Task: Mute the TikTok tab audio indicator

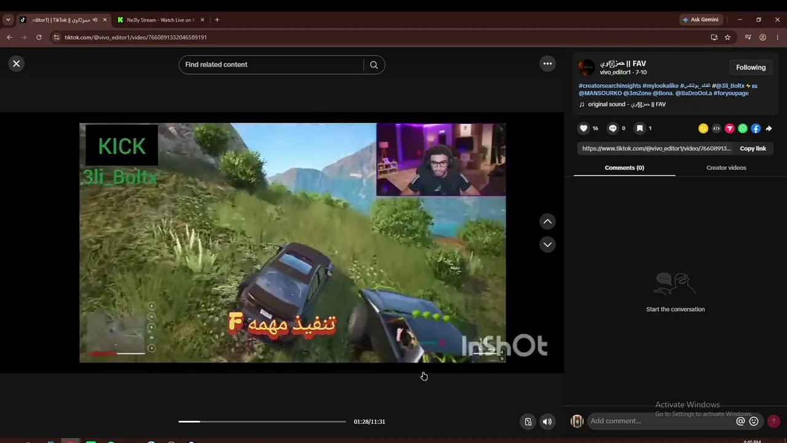Action: (x=95, y=20)
